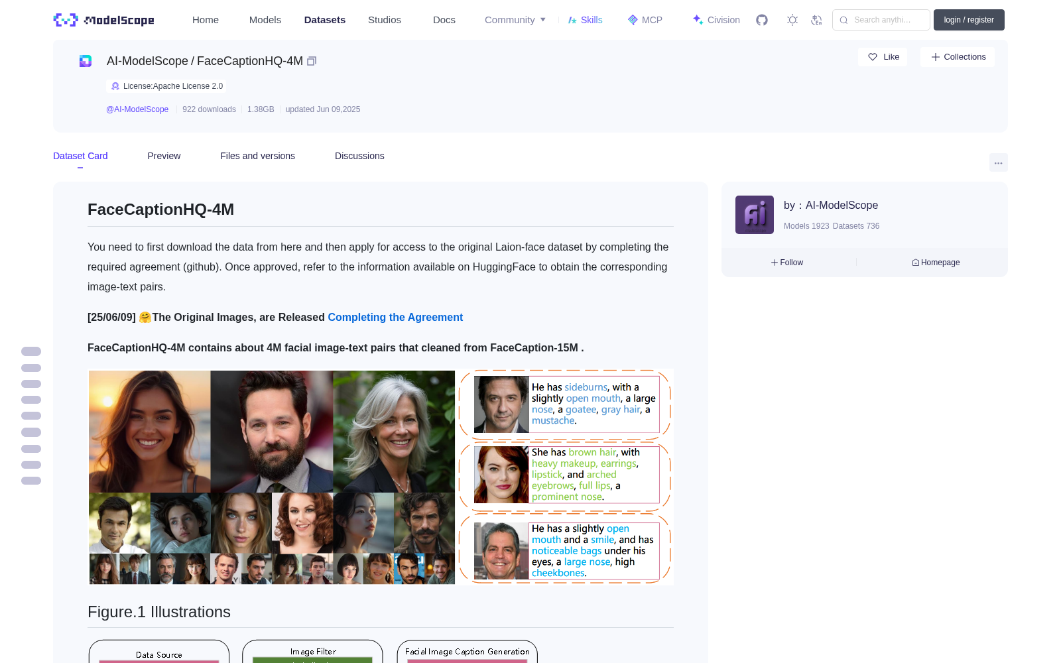Viewport: 1061px width, 663px height.
Task: Open the Docs menu item
Action: click(444, 20)
